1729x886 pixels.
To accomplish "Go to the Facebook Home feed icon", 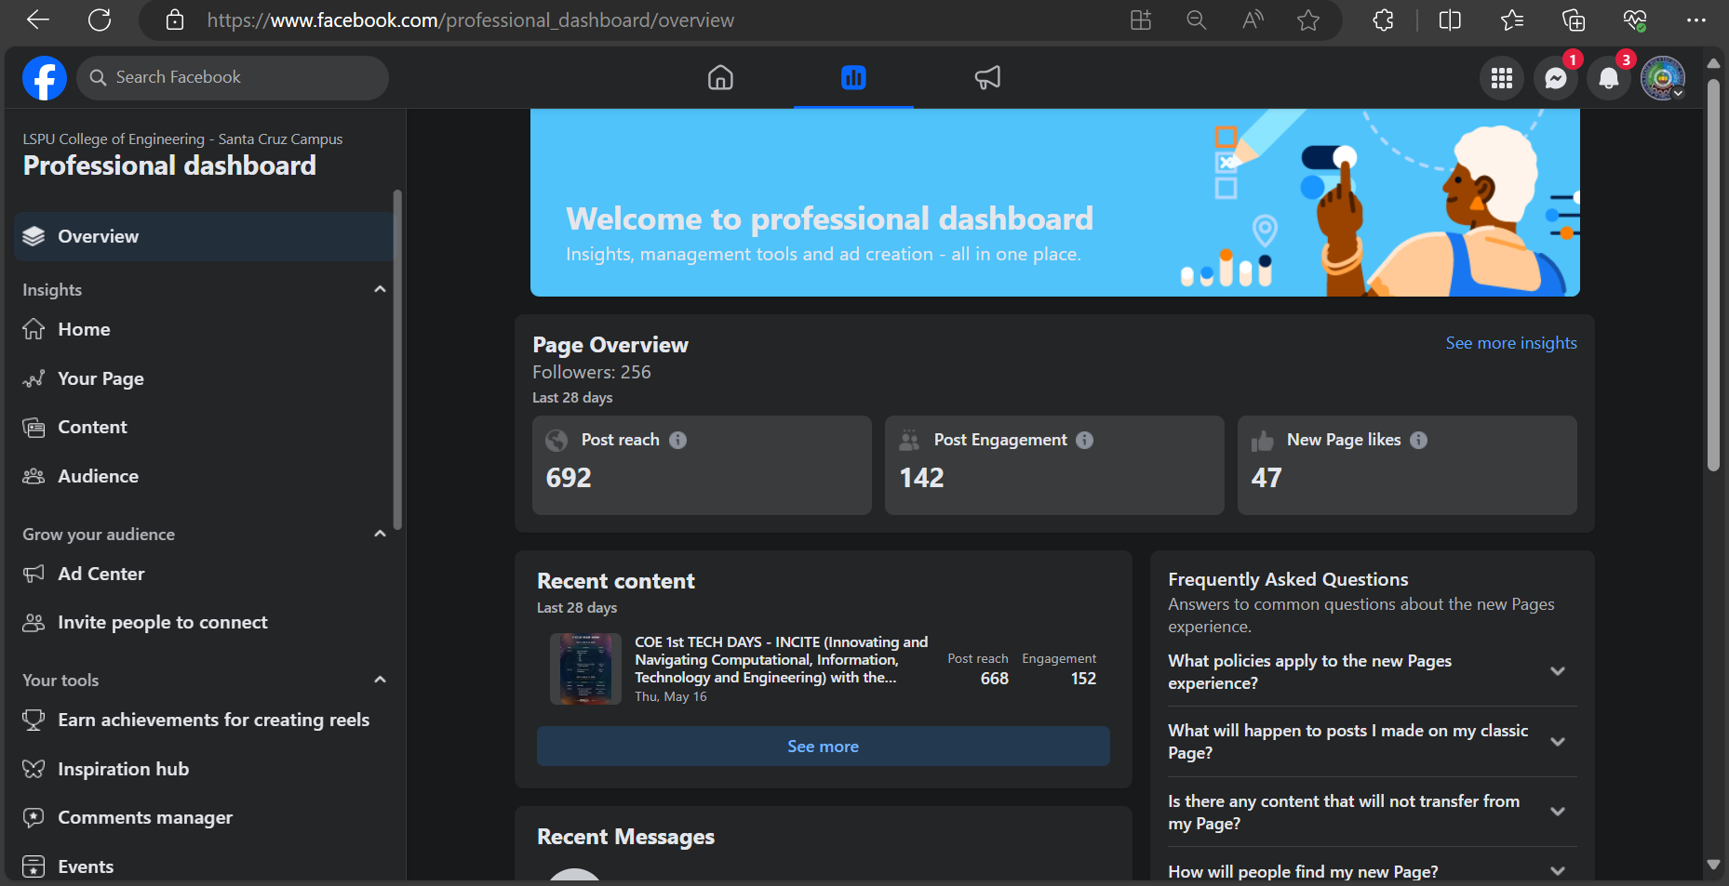I will tap(720, 78).
